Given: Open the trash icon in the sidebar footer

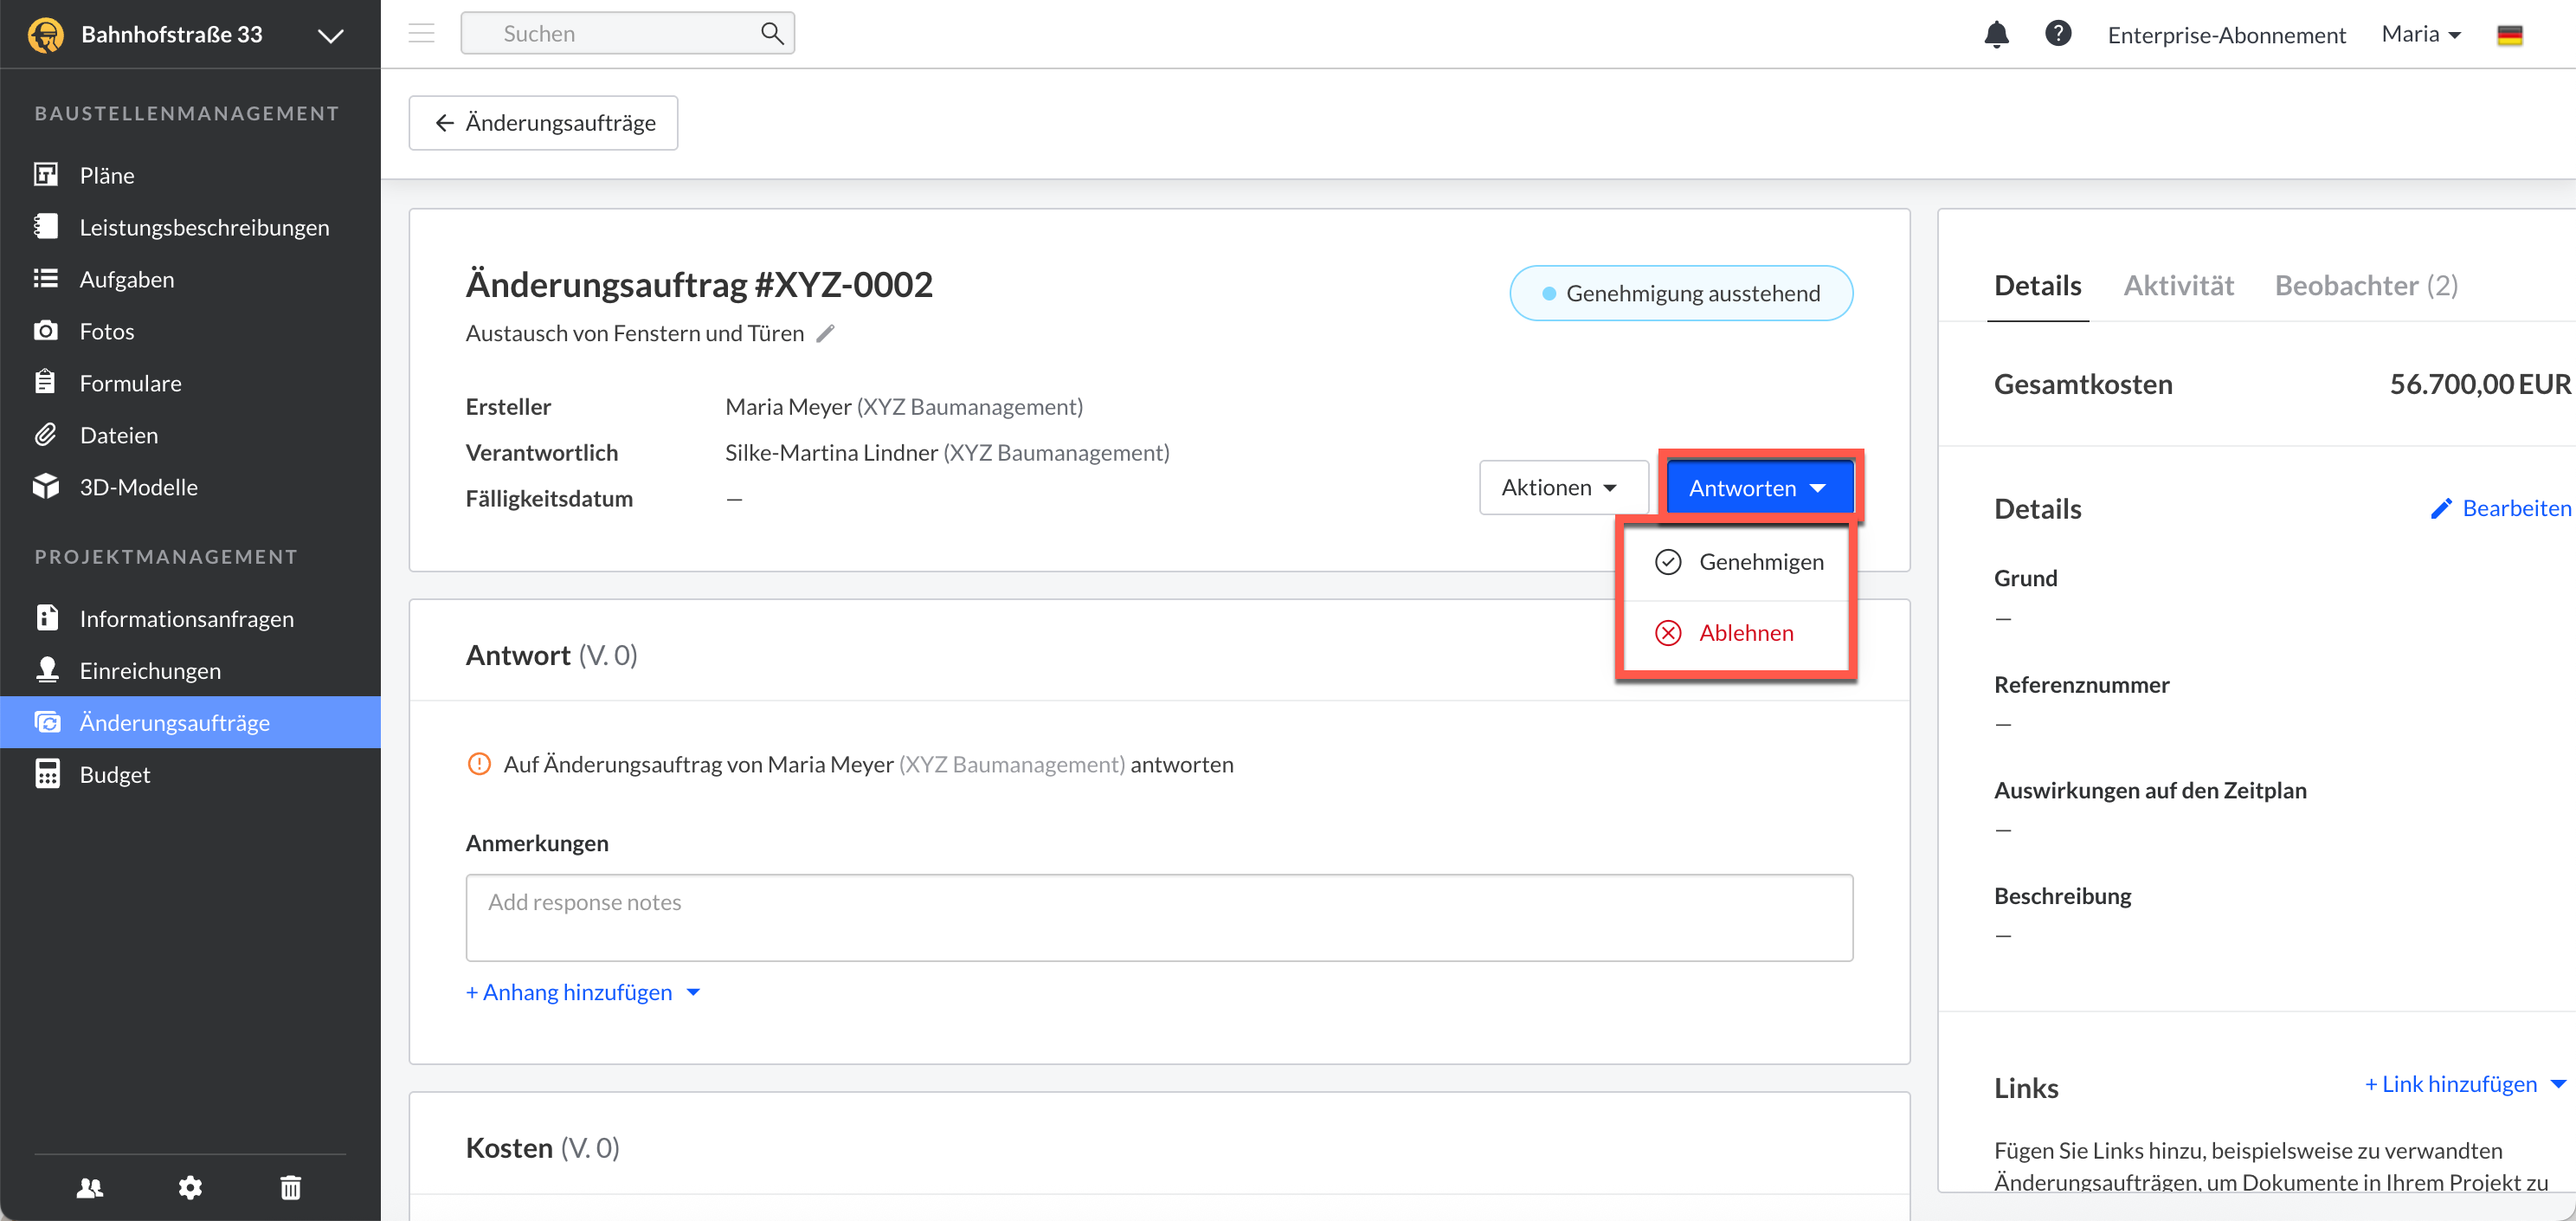Looking at the screenshot, I should point(290,1187).
